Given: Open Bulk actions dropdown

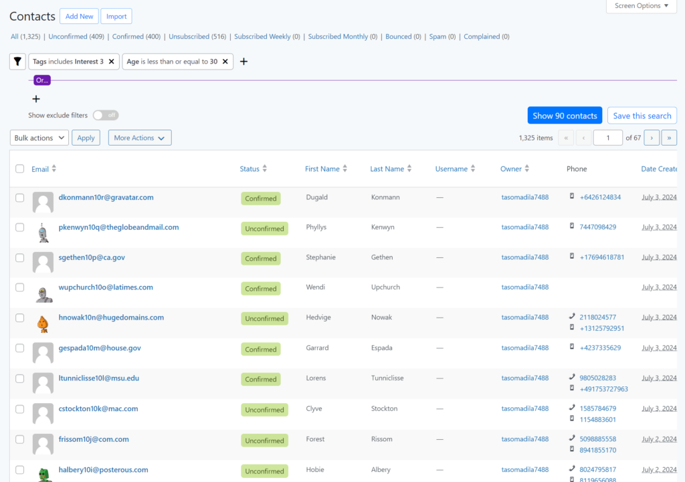Looking at the screenshot, I should (x=39, y=138).
